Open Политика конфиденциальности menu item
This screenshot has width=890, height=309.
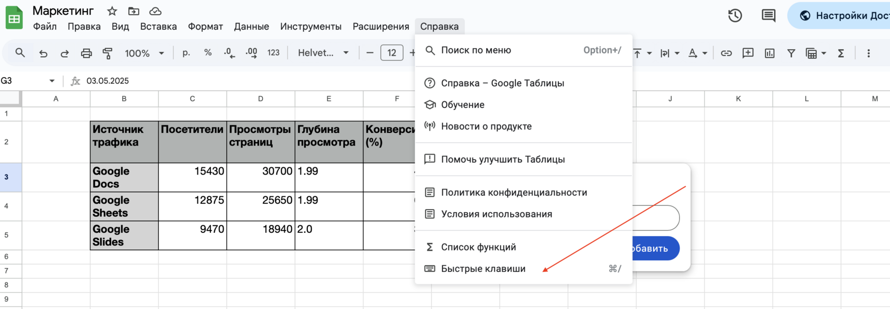tap(523, 192)
